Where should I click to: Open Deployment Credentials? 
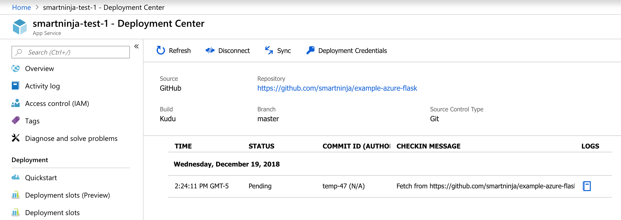tap(353, 51)
